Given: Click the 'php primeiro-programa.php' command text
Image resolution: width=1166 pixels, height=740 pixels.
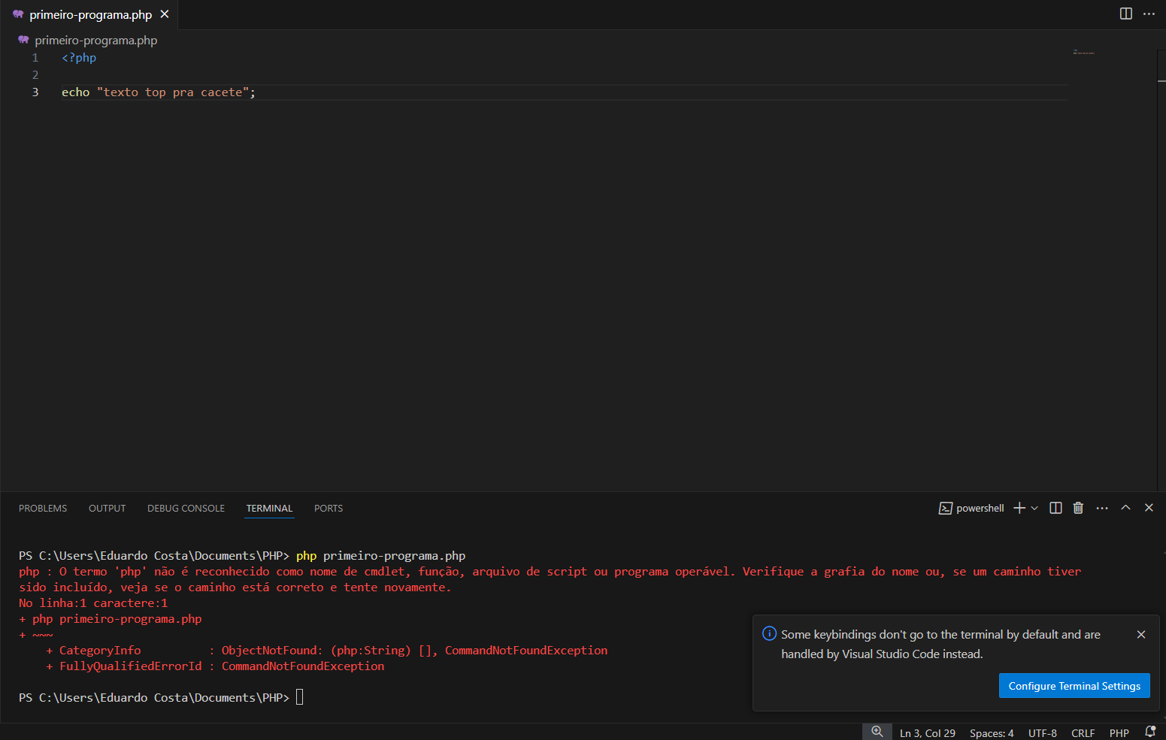Looking at the screenshot, I should tap(381, 556).
